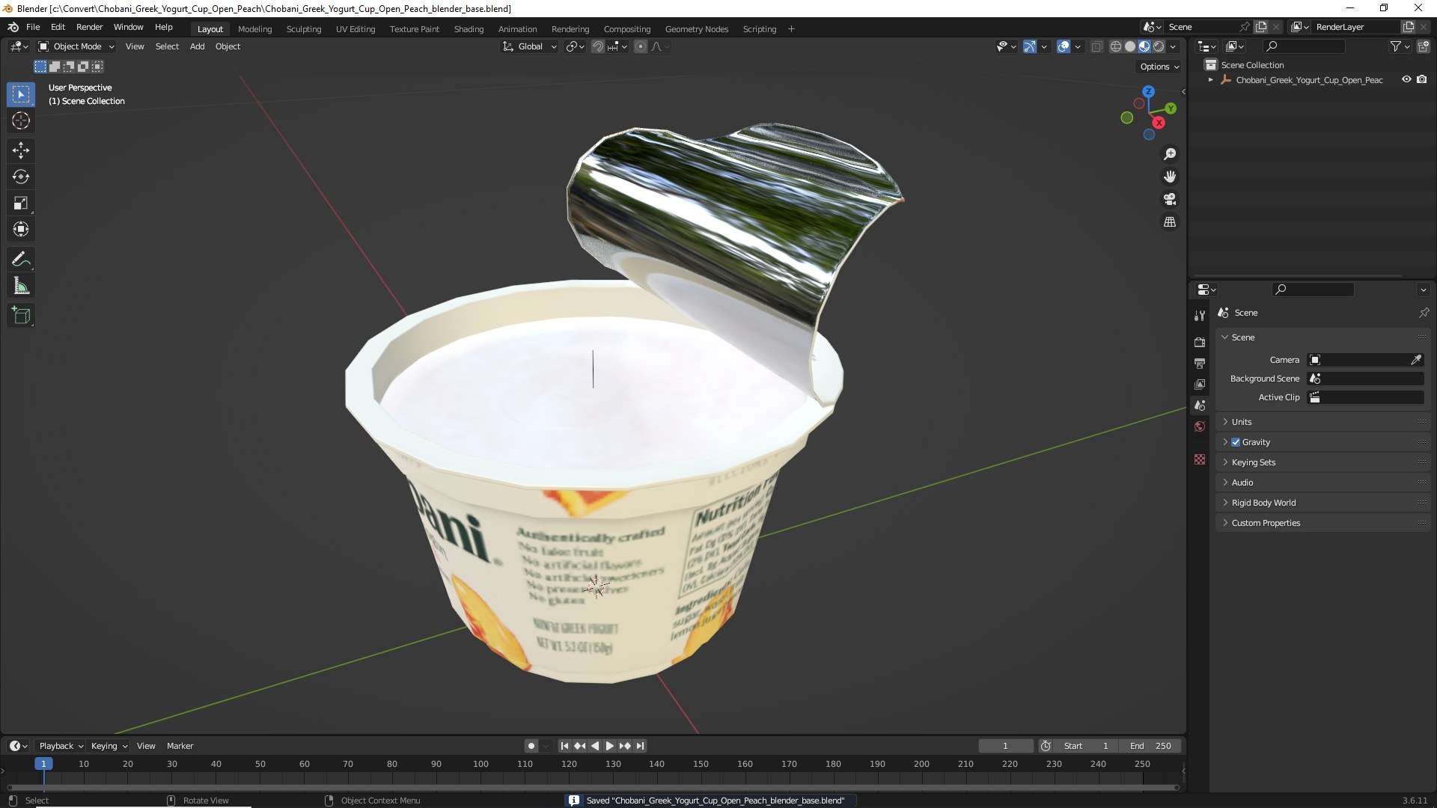1437x808 pixels.
Task: Switch to the Geometry Nodes workspace tab
Action: click(696, 29)
